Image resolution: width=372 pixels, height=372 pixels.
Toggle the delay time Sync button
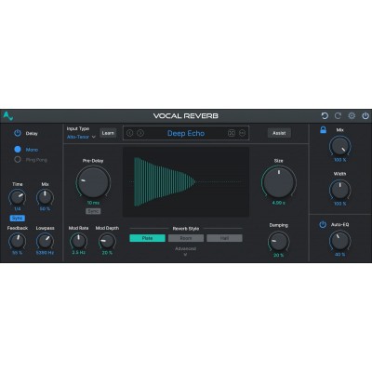click(x=18, y=219)
